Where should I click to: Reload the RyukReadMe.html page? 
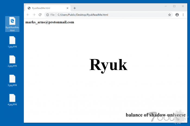[x=40, y=15]
